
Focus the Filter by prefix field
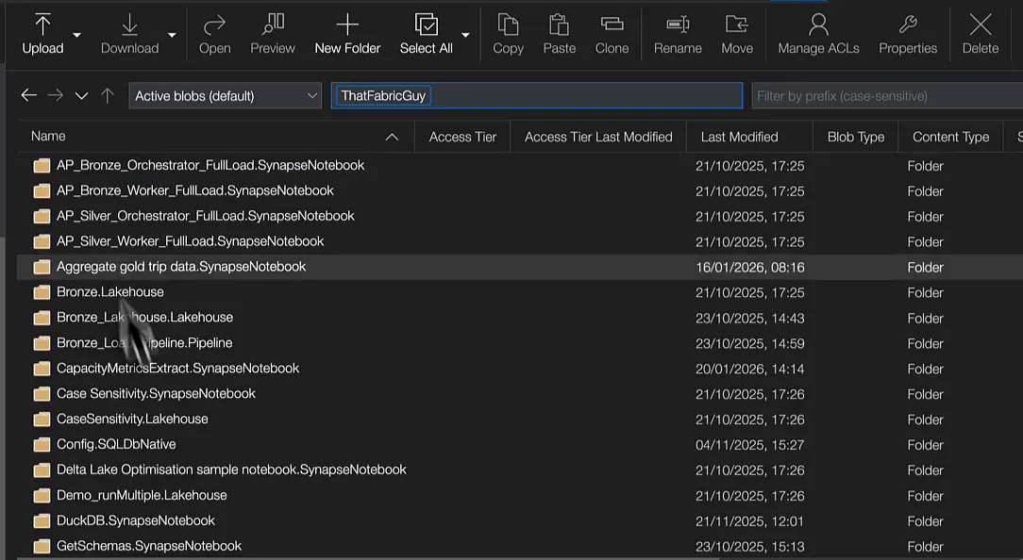pos(887,96)
